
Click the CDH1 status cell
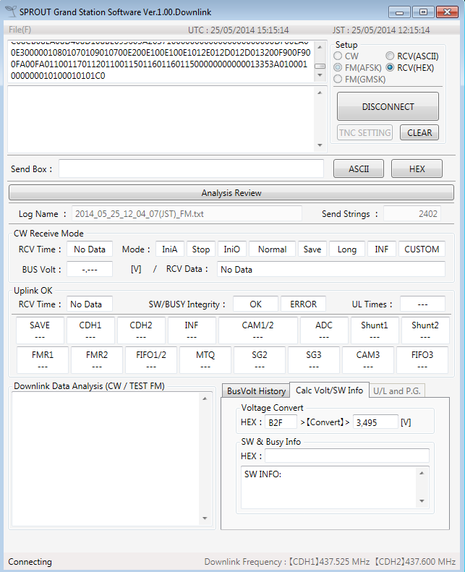pos(90,330)
